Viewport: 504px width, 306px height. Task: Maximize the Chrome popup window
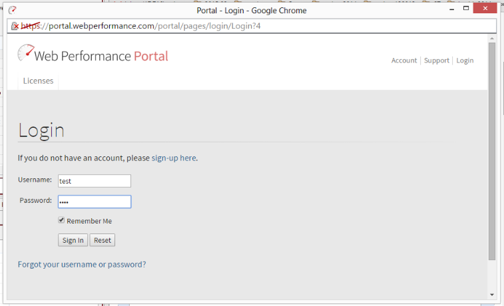coord(466,9)
